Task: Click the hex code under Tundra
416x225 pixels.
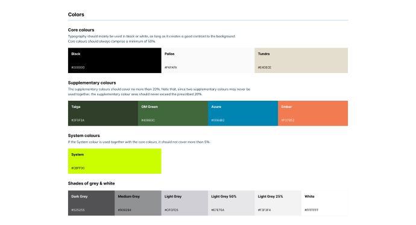Action: 265,68
